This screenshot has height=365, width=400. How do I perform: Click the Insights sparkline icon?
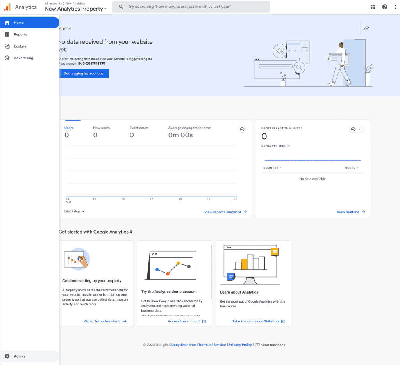coord(366,28)
